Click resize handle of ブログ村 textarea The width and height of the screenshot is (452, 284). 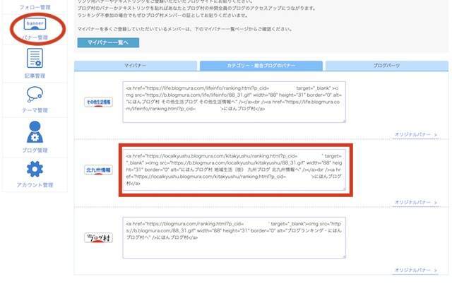(344, 256)
